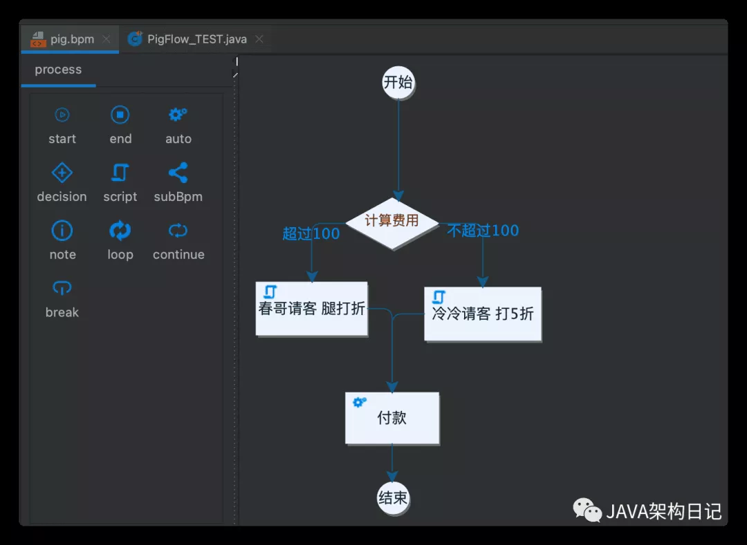Select the script node icon
This screenshot has height=545, width=747.
pos(120,173)
